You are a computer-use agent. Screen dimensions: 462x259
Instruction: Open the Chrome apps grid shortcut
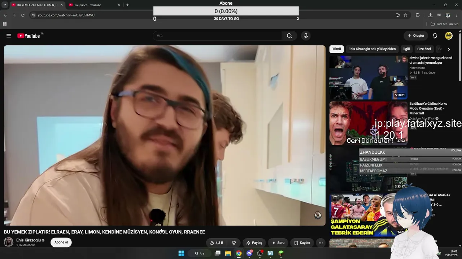[x=5, y=24]
